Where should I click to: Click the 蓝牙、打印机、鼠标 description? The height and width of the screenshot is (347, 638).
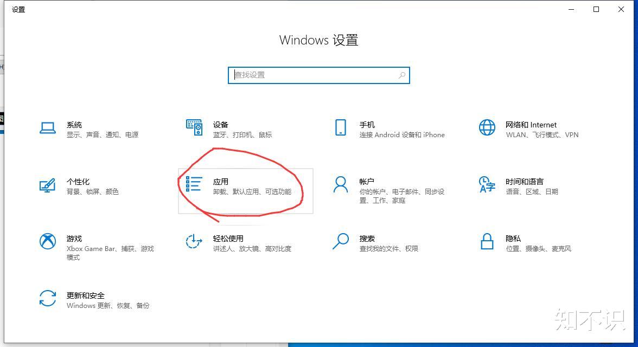point(243,134)
